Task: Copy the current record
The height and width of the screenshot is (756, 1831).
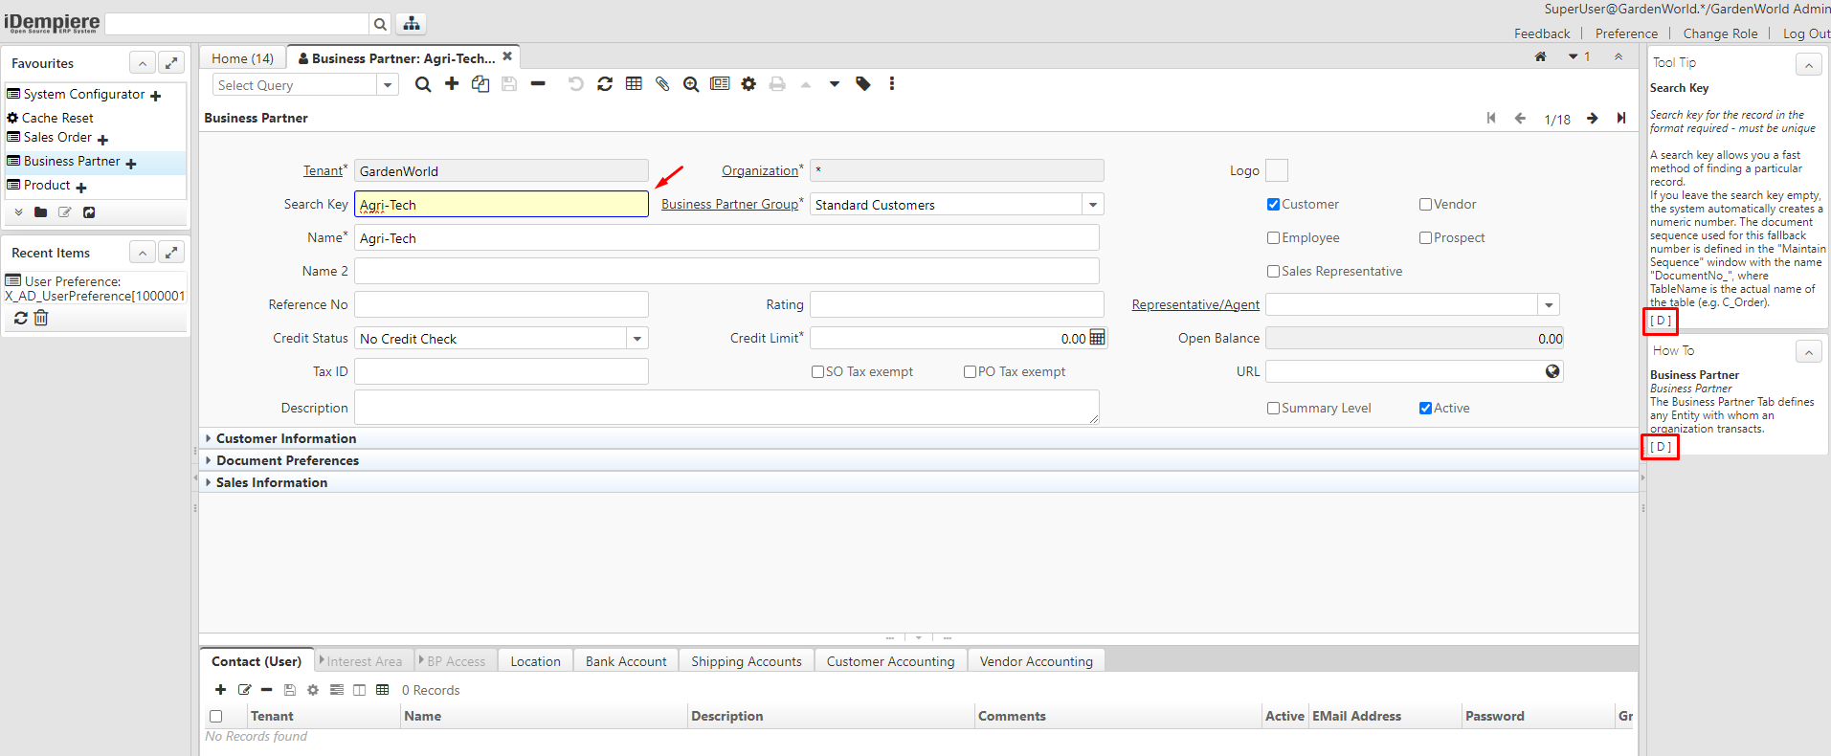Action: click(x=480, y=84)
